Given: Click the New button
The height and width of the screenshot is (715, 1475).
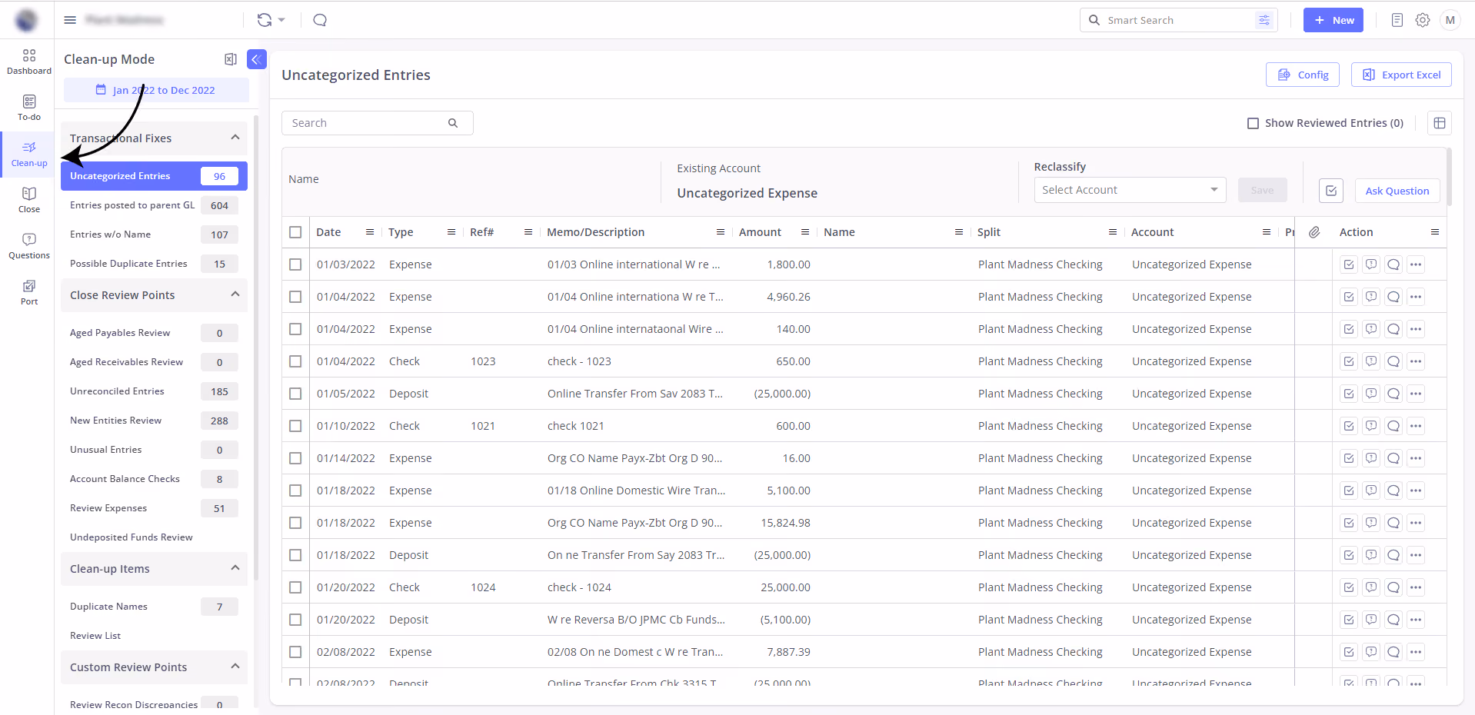Looking at the screenshot, I should 1333,20.
